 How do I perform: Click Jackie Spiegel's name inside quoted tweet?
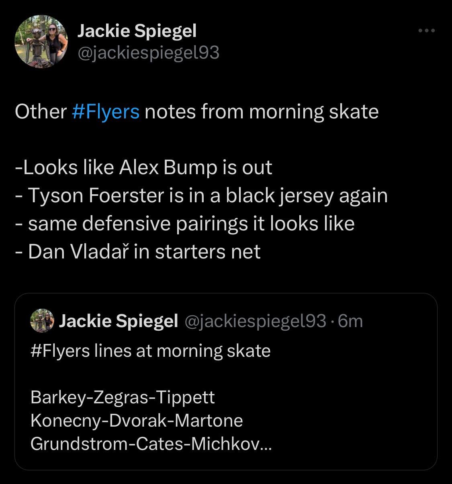pos(119,321)
